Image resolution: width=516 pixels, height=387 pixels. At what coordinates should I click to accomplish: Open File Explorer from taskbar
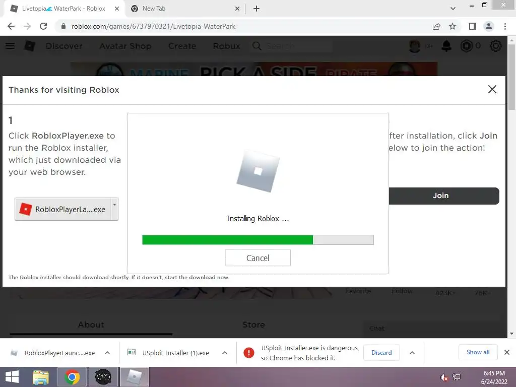point(41,377)
